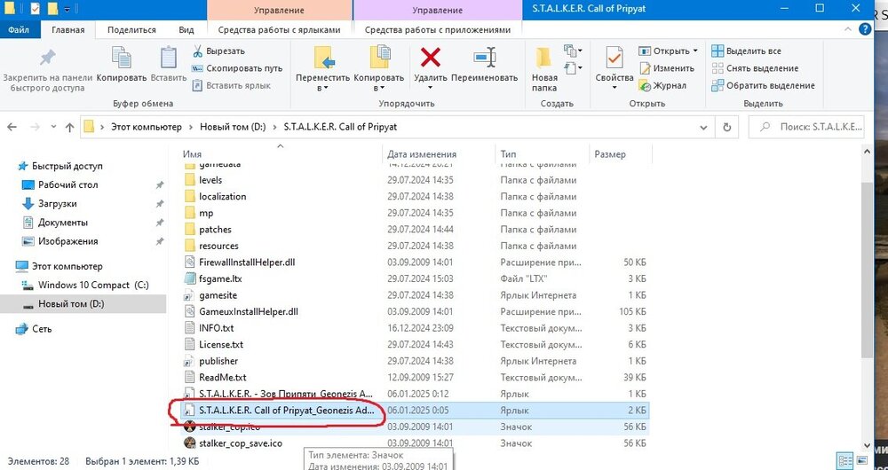Select the fsgame.ltx file
888x470 pixels.
tap(220, 278)
